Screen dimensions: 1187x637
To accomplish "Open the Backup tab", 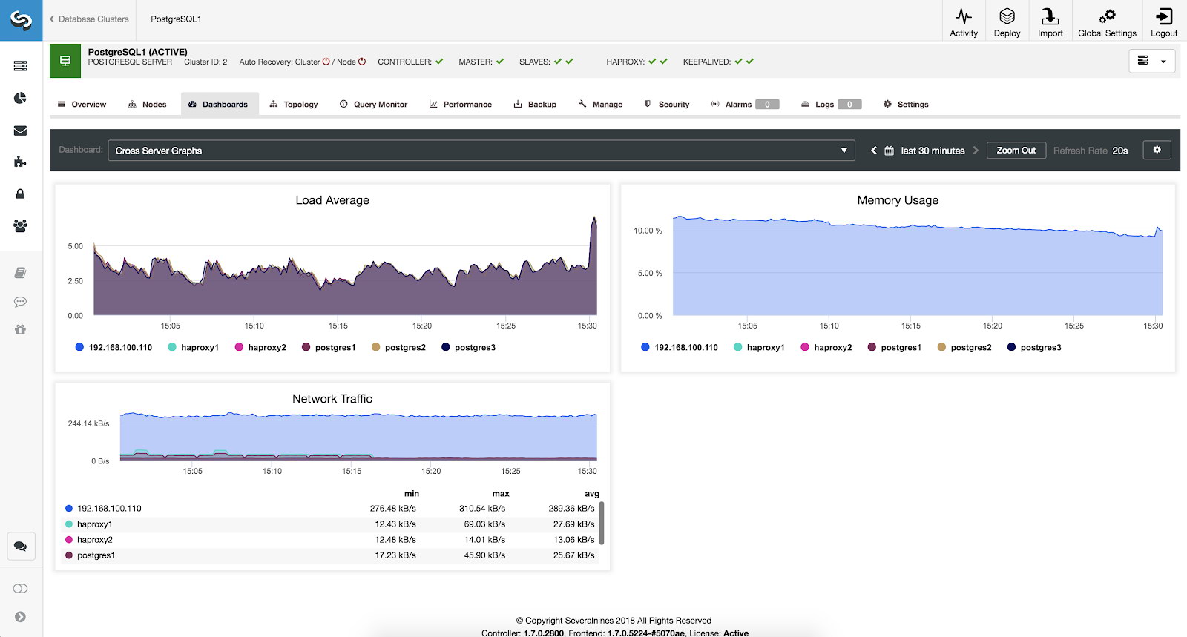I will coord(535,105).
